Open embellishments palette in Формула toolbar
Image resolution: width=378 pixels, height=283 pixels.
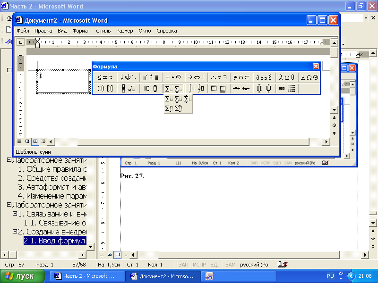coord(151,77)
